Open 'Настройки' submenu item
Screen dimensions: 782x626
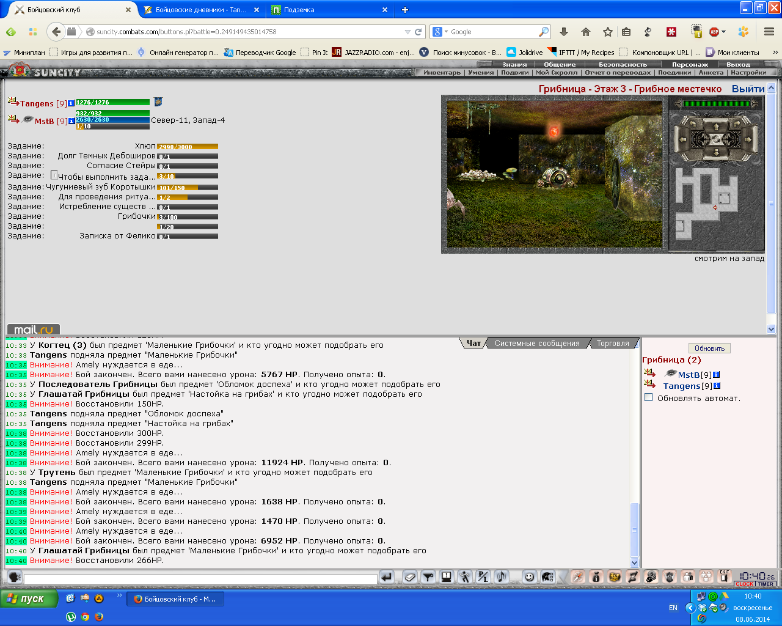748,72
